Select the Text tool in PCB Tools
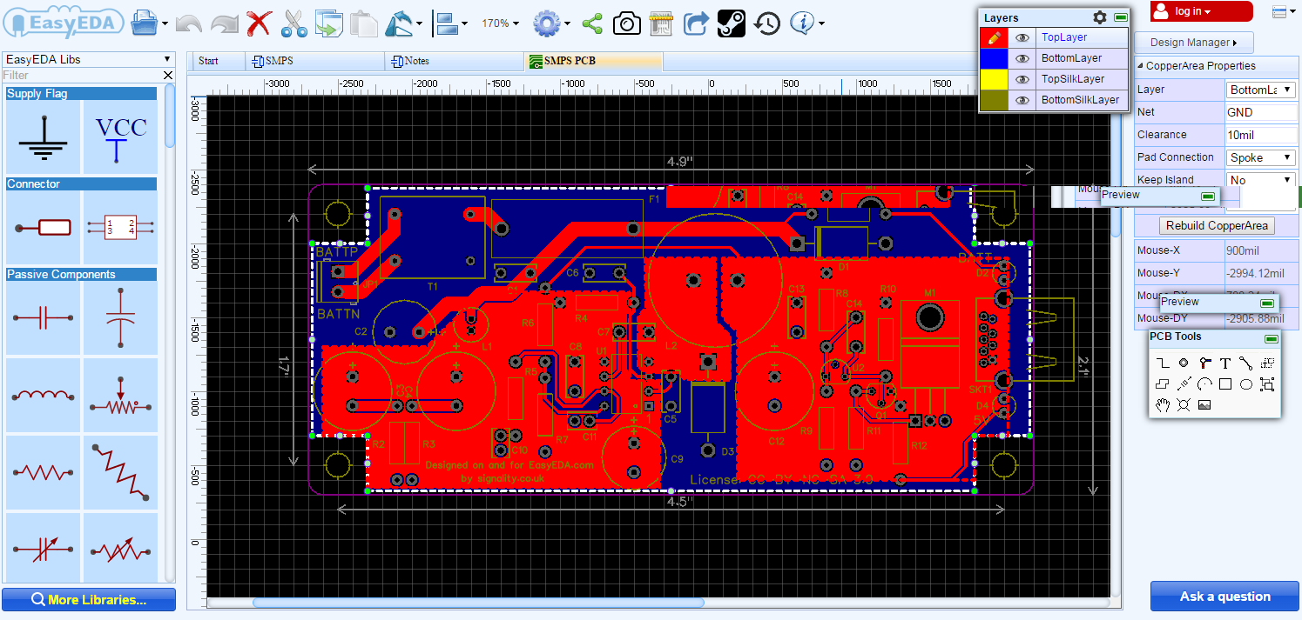Viewport: 1302px width, 620px height. [1225, 363]
